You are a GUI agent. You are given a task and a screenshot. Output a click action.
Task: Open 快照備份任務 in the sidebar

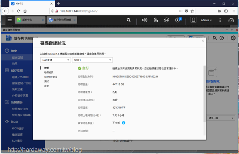click(20, 109)
